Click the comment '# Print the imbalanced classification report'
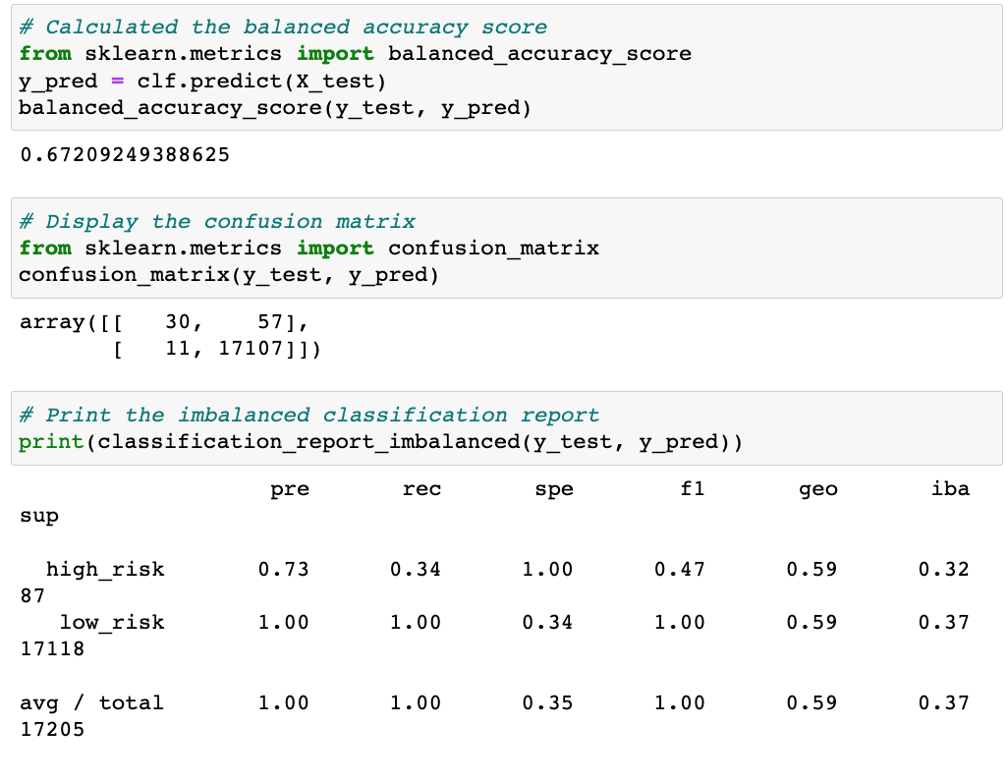 point(309,416)
